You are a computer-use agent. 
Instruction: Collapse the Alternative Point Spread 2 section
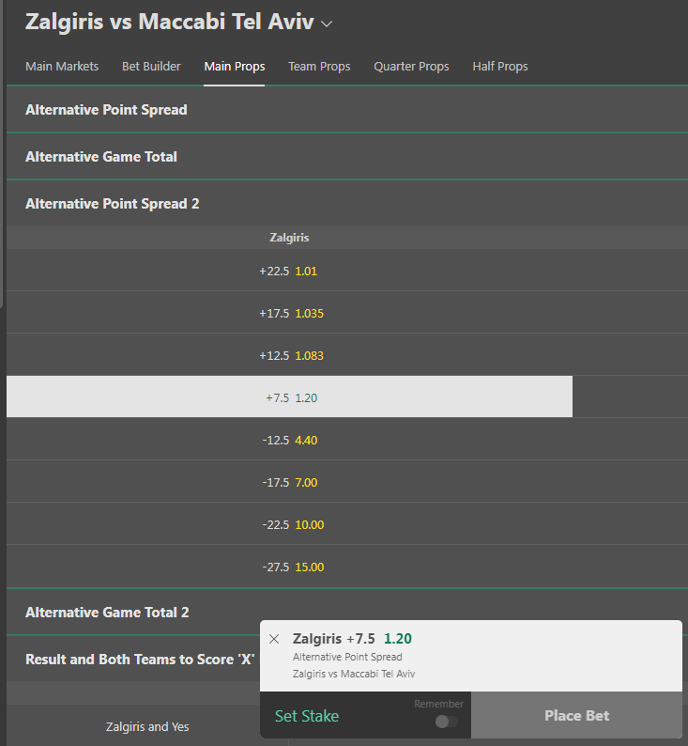pos(113,204)
